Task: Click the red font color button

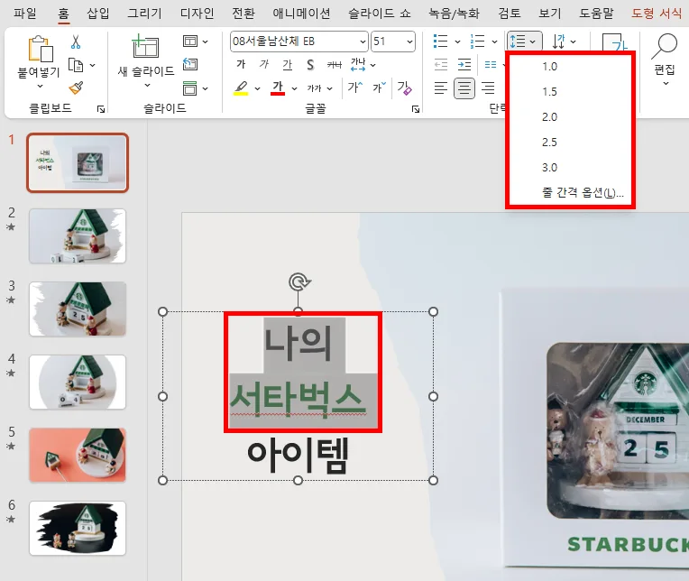Action: (x=278, y=88)
